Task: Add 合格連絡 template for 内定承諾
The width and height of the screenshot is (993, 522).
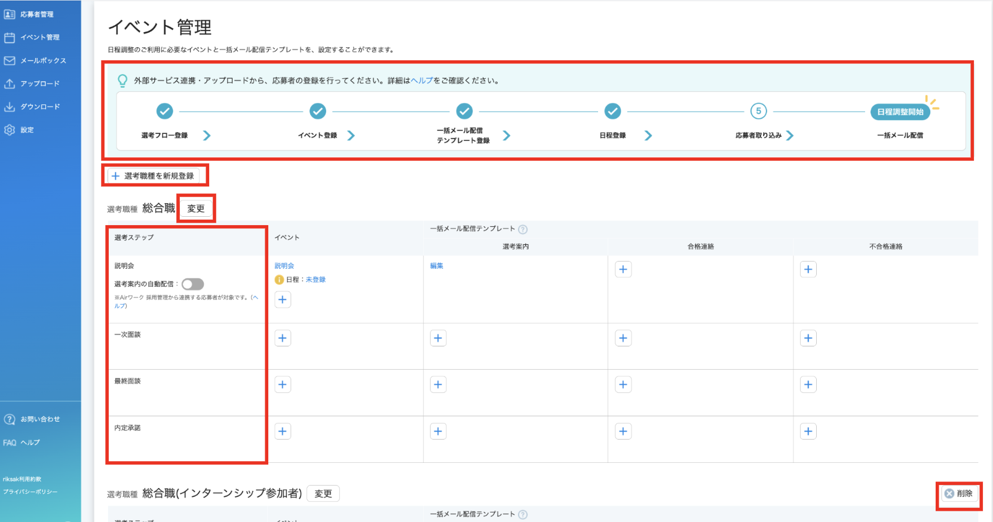Action: 623,431
